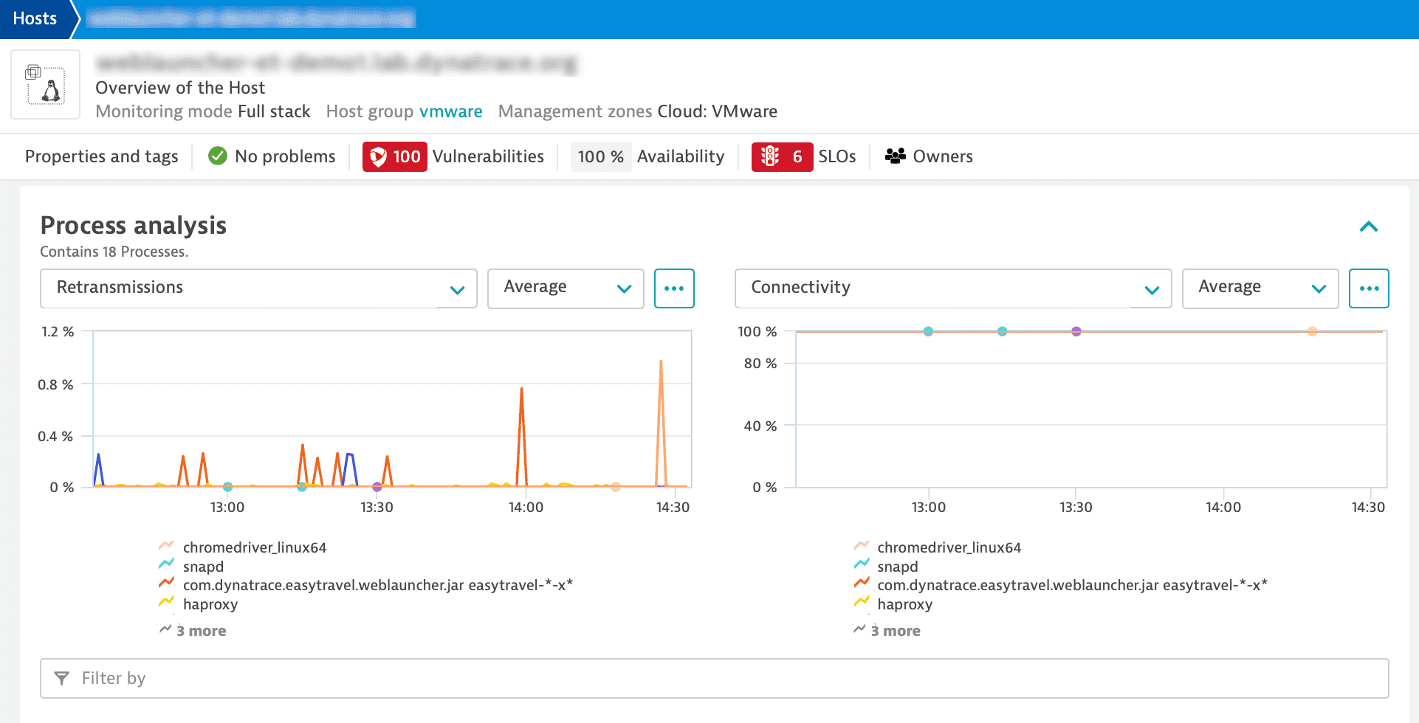1419x723 pixels.
Task: Click the Owners people icon
Action: pyautogui.click(x=895, y=156)
